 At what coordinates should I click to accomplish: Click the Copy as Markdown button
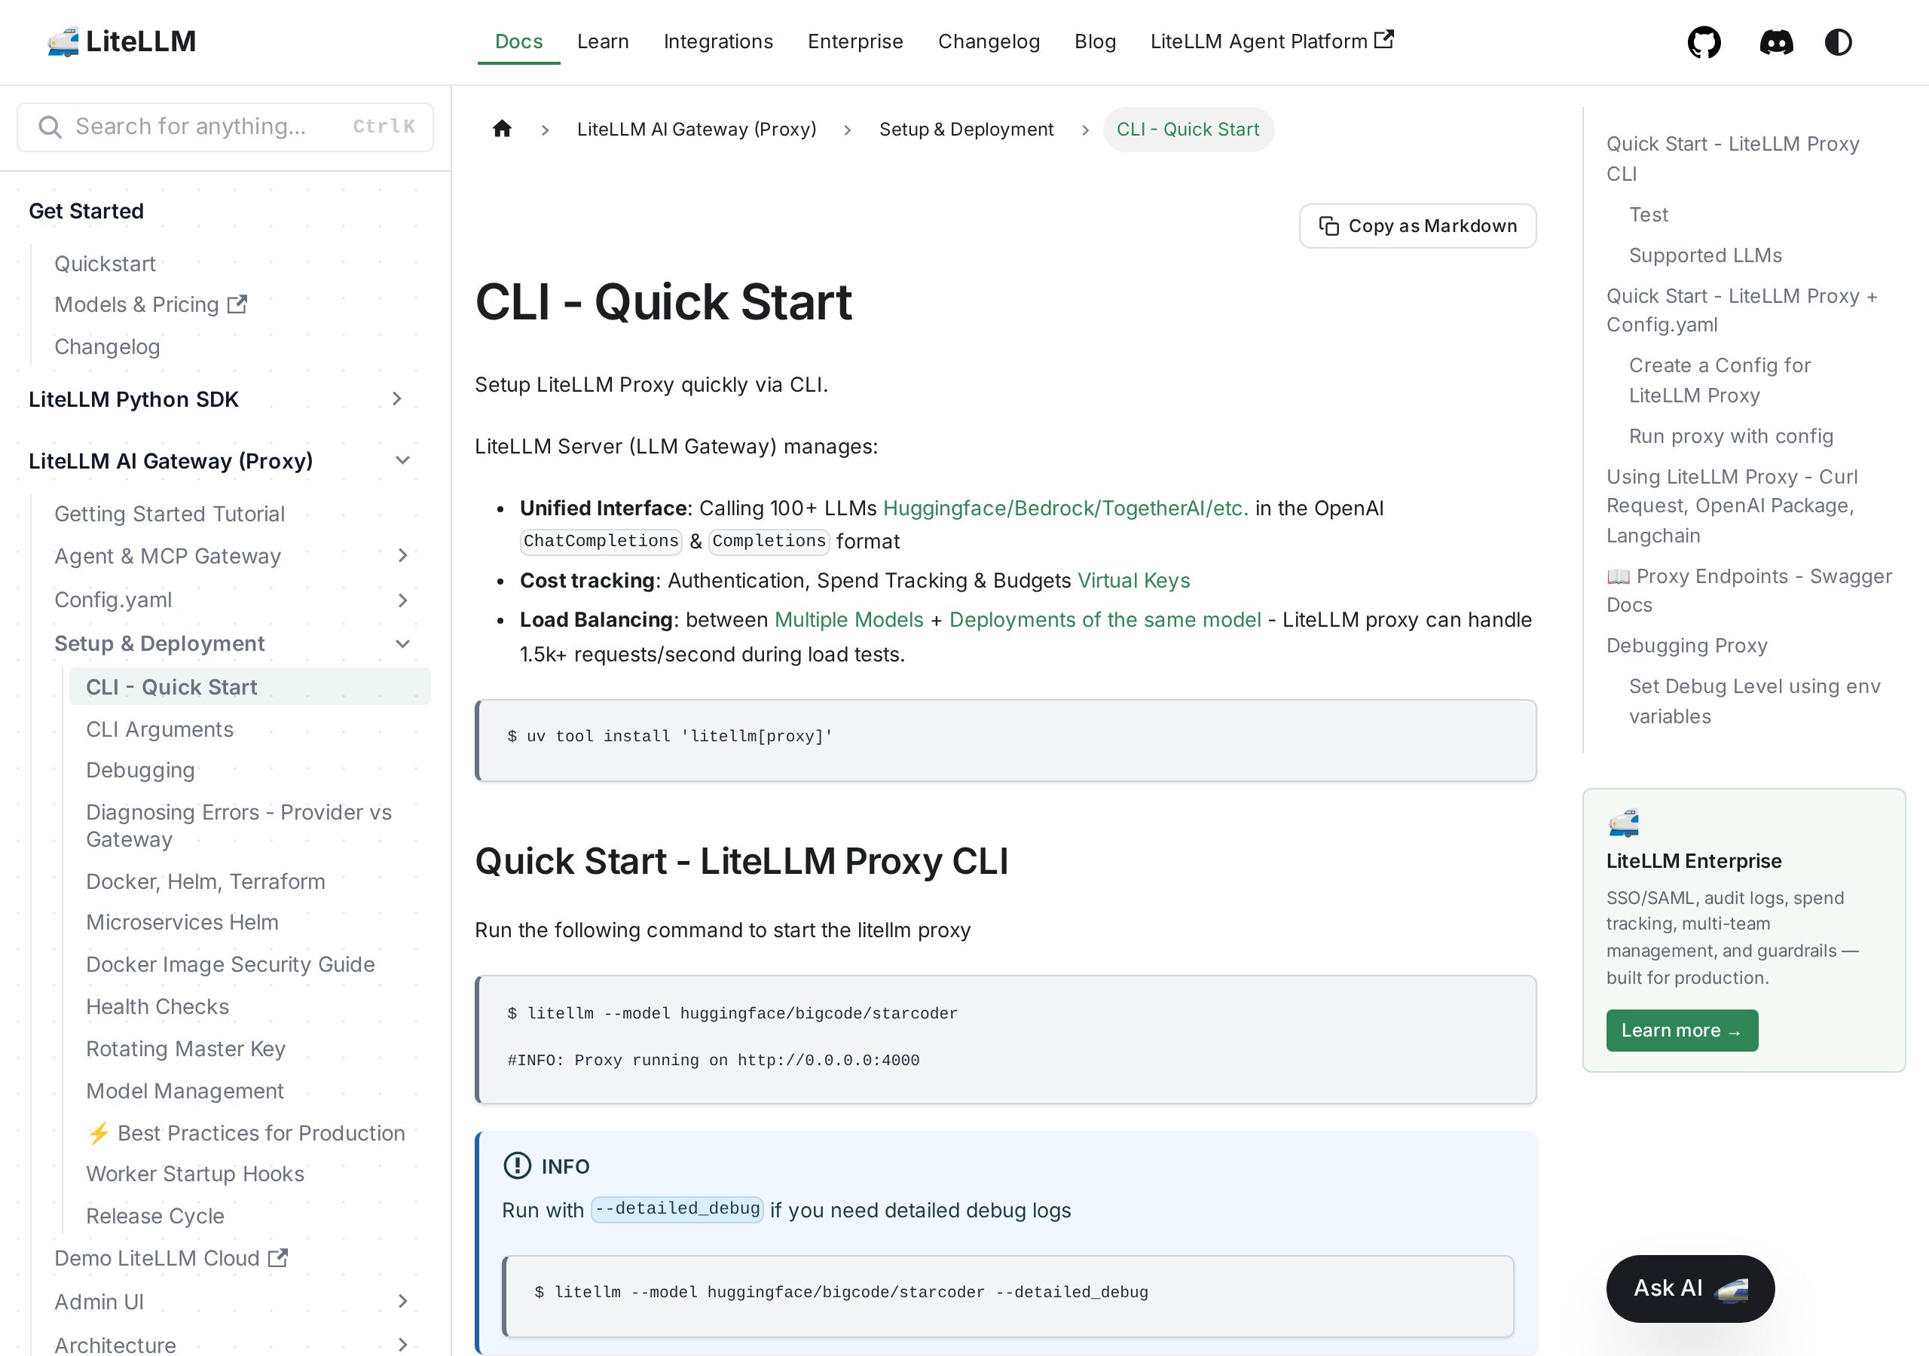coord(1418,226)
